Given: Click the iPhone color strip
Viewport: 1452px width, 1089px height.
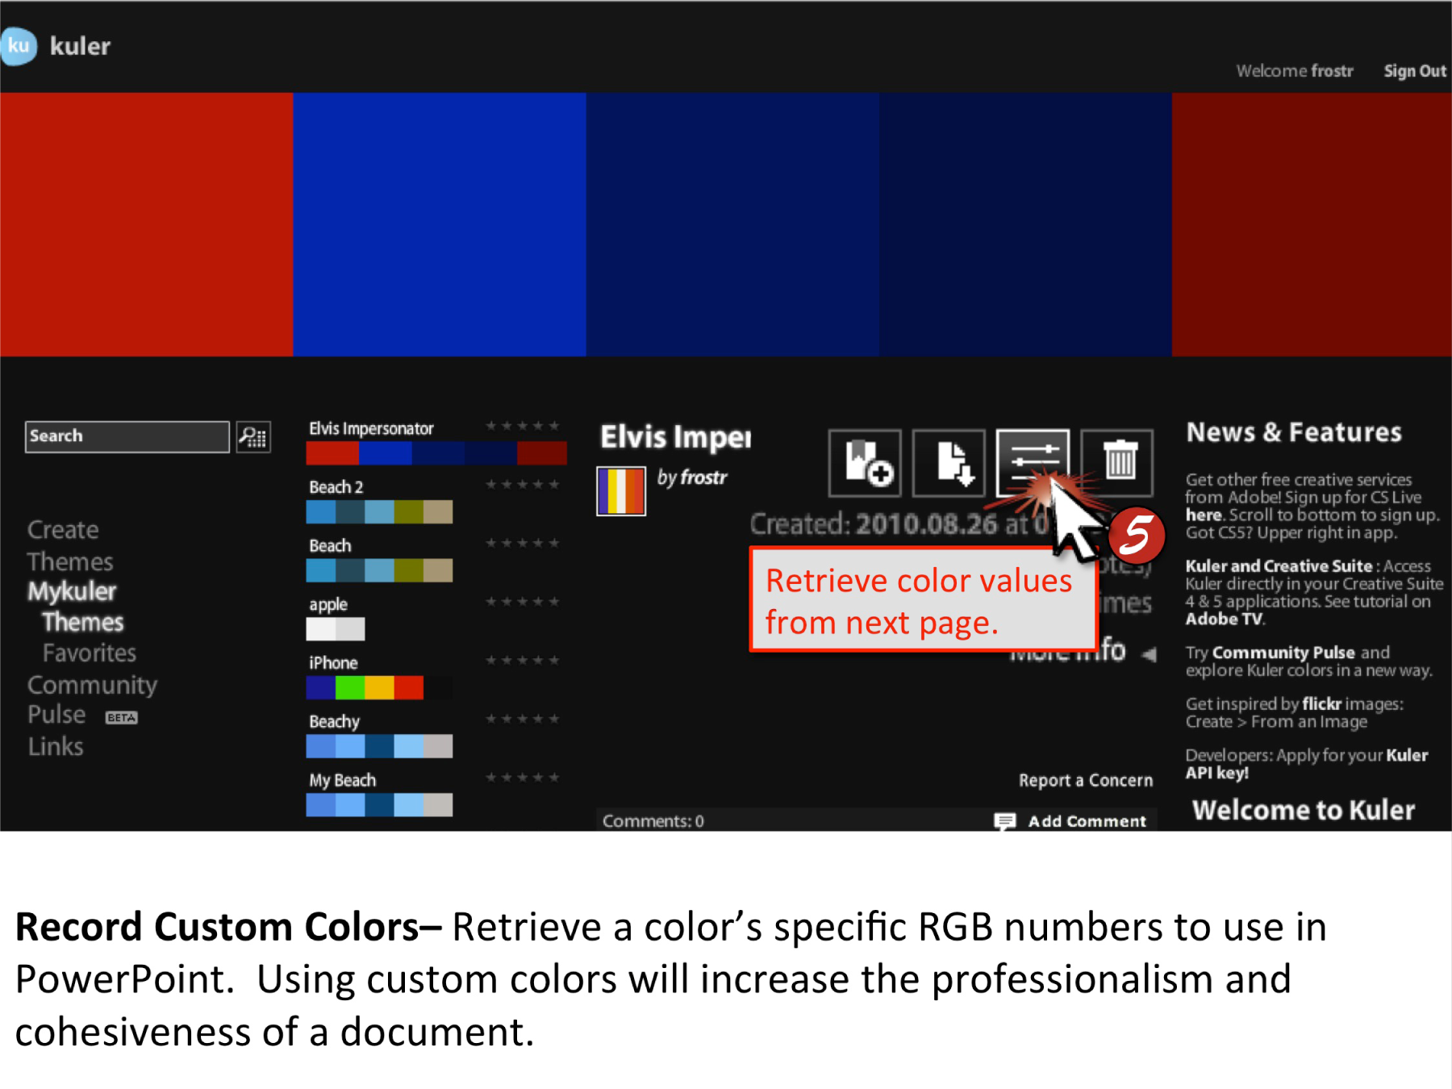Looking at the screenshot, I should [379, 687].
